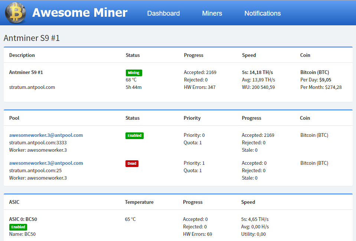Open the first awesomeworker.3@antpool.com pool link
Screen dimensions: 356x241
[x=45, y=135]
